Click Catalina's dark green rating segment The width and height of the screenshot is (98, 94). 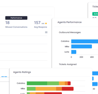[x=37, y=83]
